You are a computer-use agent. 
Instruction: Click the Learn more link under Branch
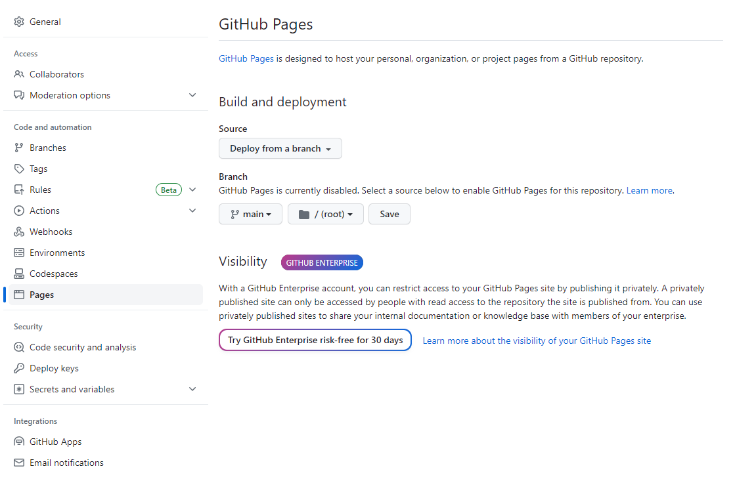click(x=649, y=190)
